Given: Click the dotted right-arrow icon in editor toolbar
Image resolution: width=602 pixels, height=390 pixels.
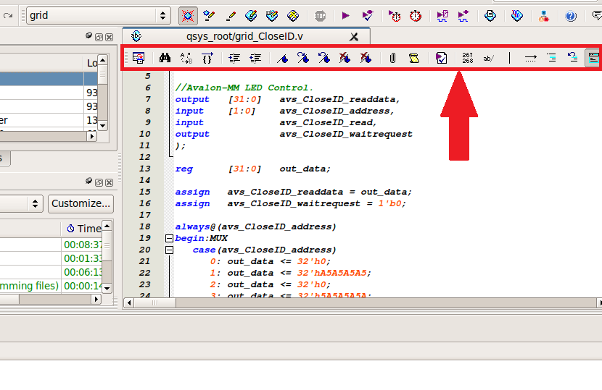Looking at the screenshot, I should (x=531, y=58).
